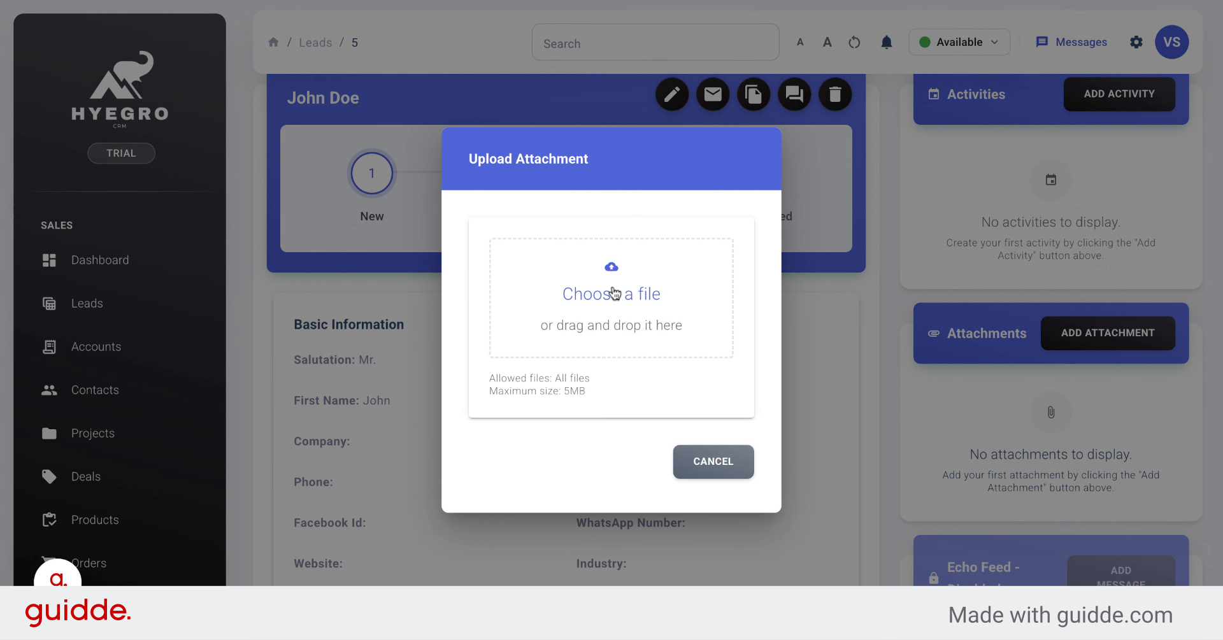Click the pencil edit icon for John Doe
This screenshot has width=1223, height=640.
click(x=672, y=94)
